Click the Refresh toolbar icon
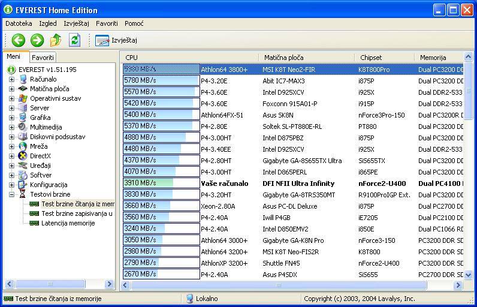The image size is (477, 307). coord(74,40)
